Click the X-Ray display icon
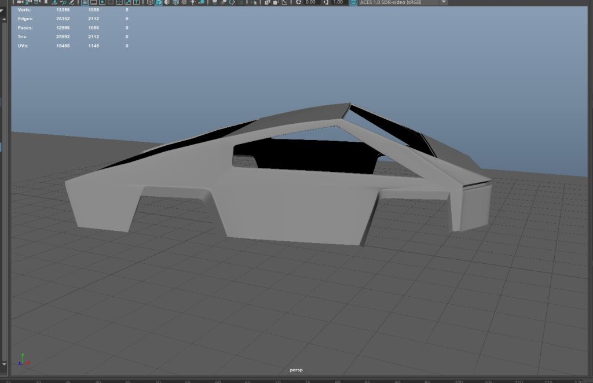Screen dimensions: 593x383 pos(267,2)
